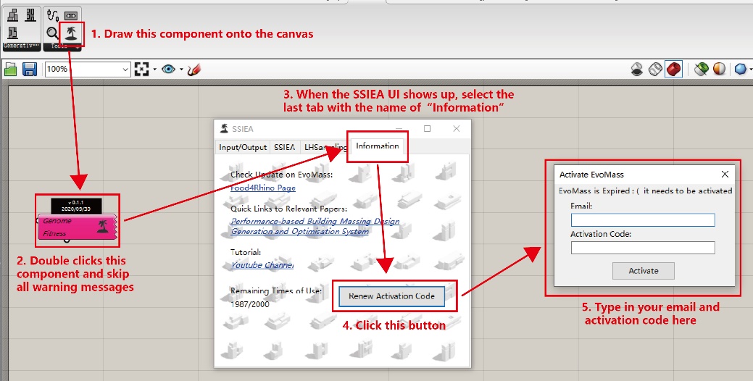Click Fitness input on the pink component
Viewport: 753px width, 381px height.
(x=54, y=233)
